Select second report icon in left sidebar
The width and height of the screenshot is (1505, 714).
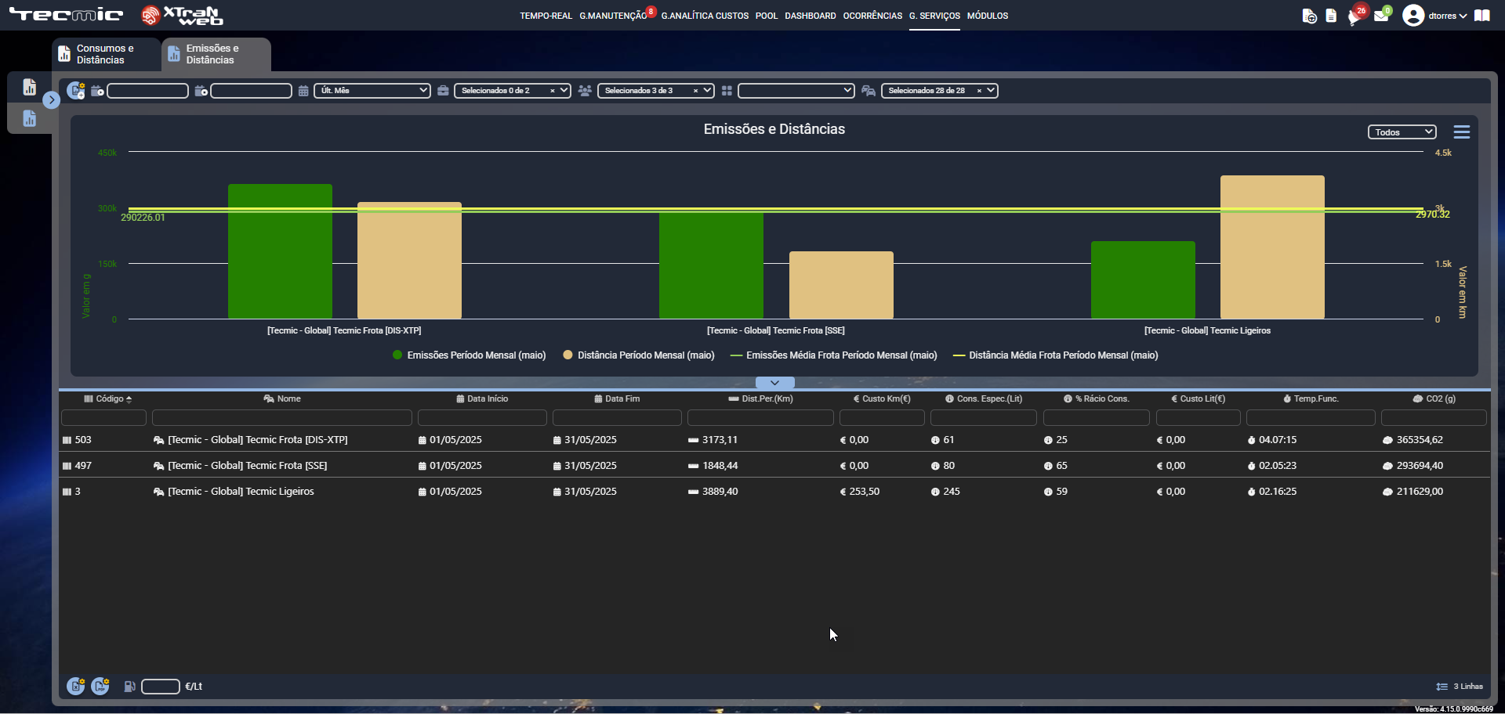coord(30,118)
